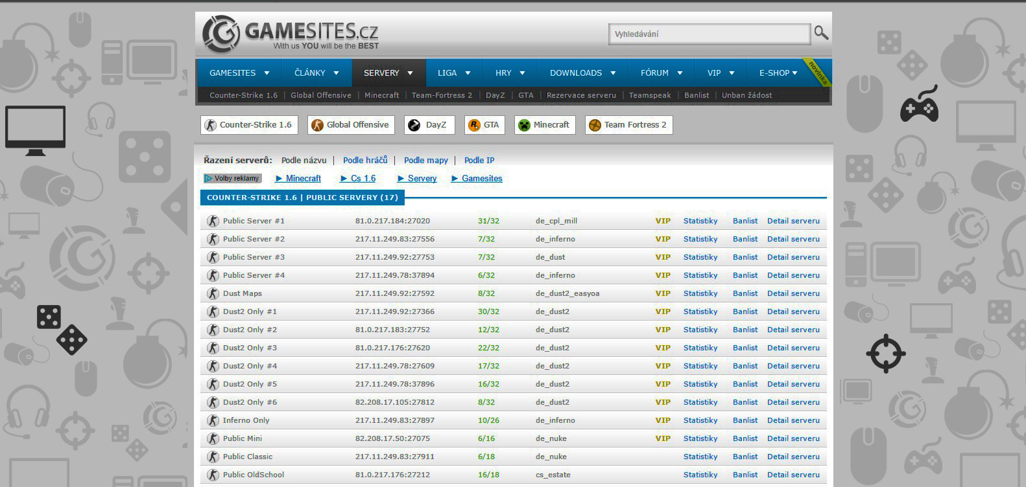Screen dimensions: 1026x487
Task: Open Global Offensive in the submenu bar
Action: pos(321,95)
